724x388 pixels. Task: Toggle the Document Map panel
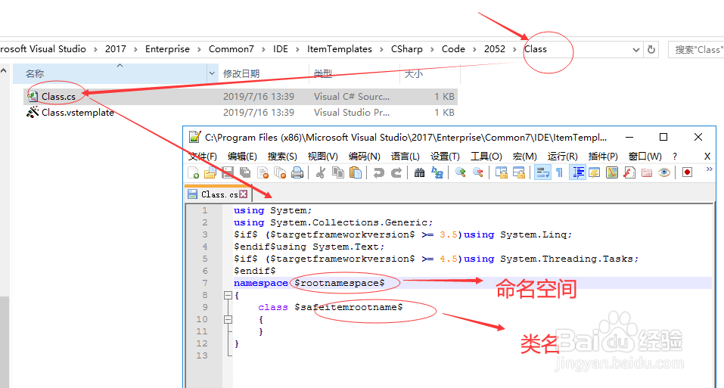coord(612,172)
